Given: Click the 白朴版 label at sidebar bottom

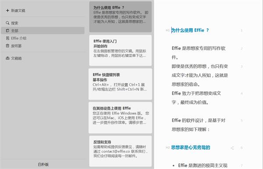Looking at the screenshot, I should click(x=43, y=164).
